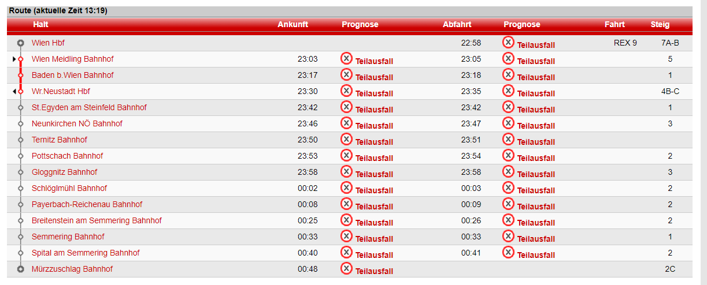707x285 pixels.
Task: Click the red stop marker at Baden b.Wien
Action: point(21,75)
